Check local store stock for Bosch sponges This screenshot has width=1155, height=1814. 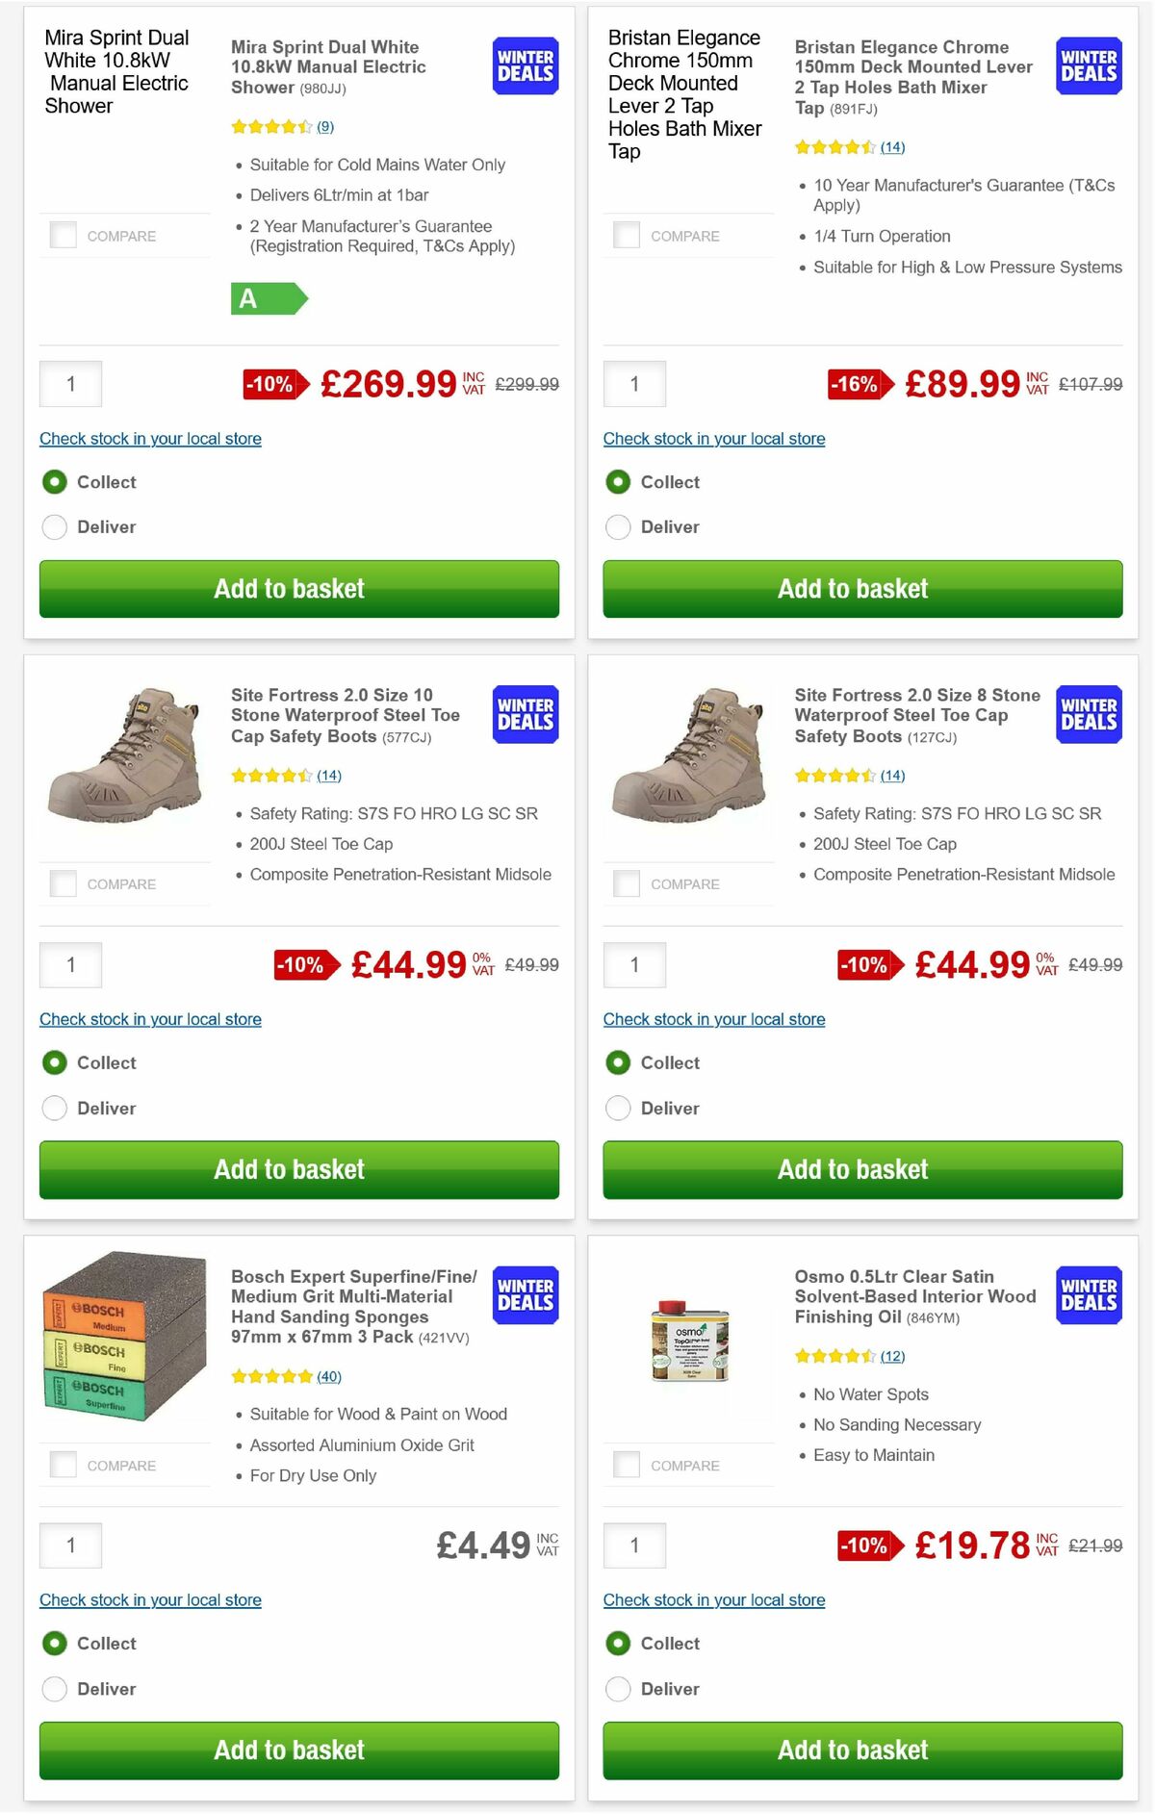pos(149,1599)
